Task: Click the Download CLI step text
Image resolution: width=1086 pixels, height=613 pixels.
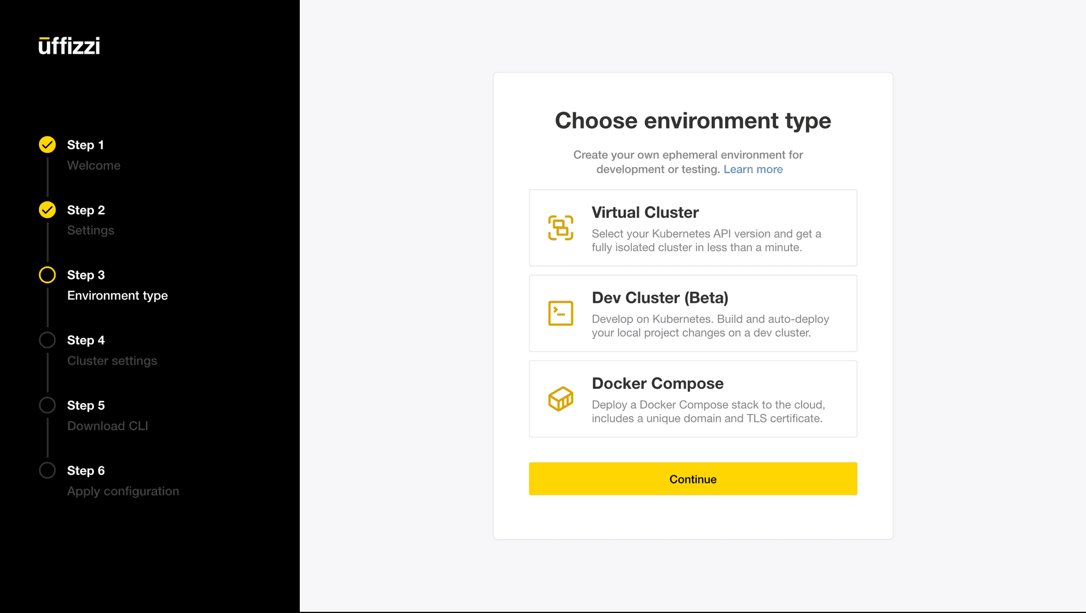Action: tap(107, 426)
